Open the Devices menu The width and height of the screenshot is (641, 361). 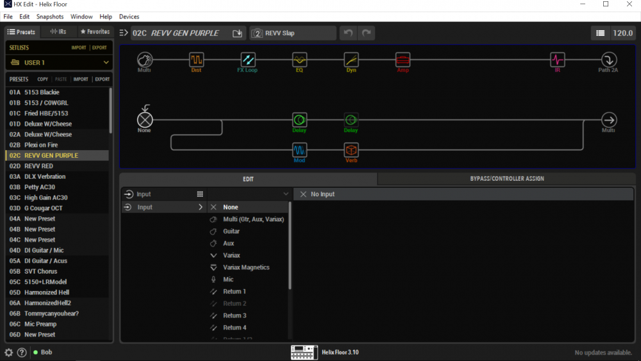pyautogui.click(x=129, y=17)
